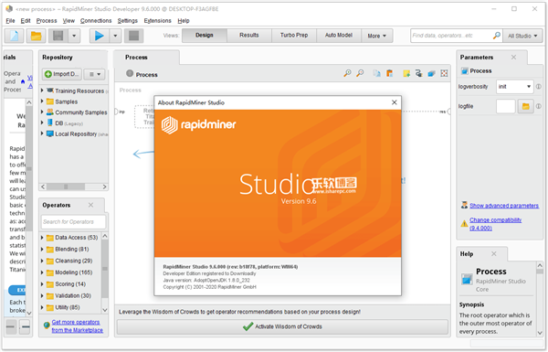Expand the Data Access (53) operator group
Viewport: 548px width, 352px height.
42,238
